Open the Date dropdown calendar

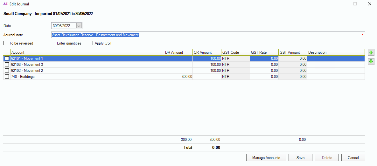coord(79,26)
